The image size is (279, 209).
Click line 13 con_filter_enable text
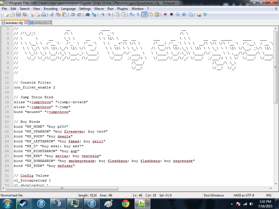pyautogui.click(x=35, y=87)
